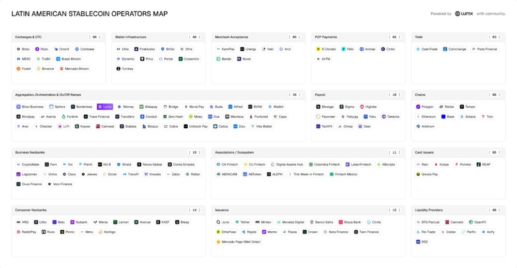The width and height of the screenshot is (517, 268).
Task: Open the Conta Simples chip
Action: coord(181,165)
